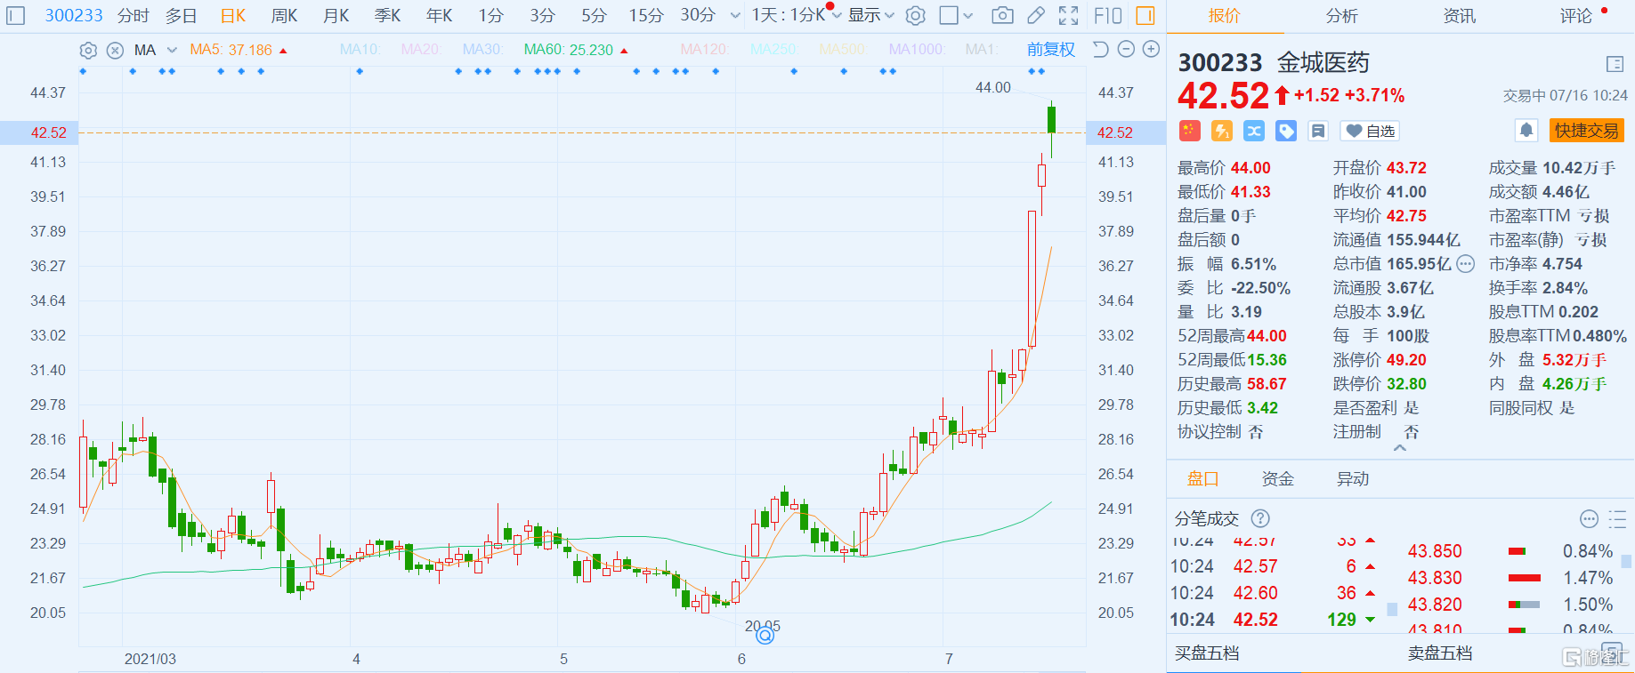Toggle MA500 moving average line
Screen dimensions: 1635x673
coord(843,50)
